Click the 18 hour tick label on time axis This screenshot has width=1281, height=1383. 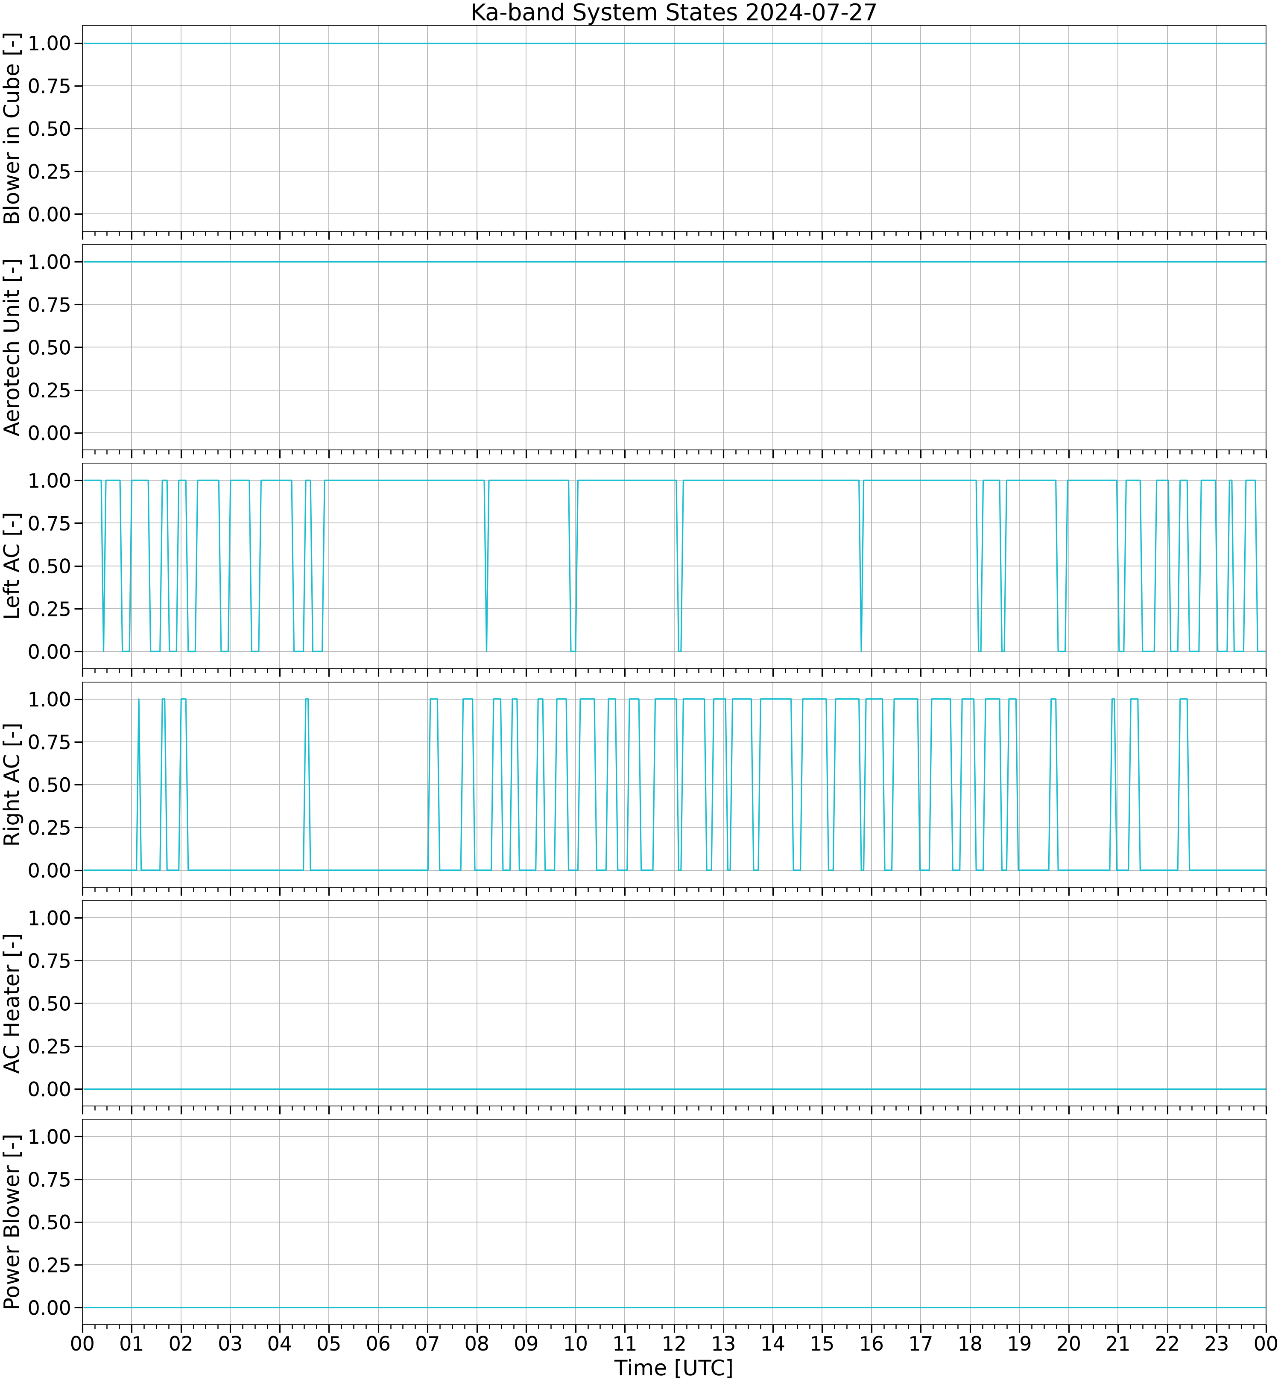pyautogui.click(x=971, y=1343)
